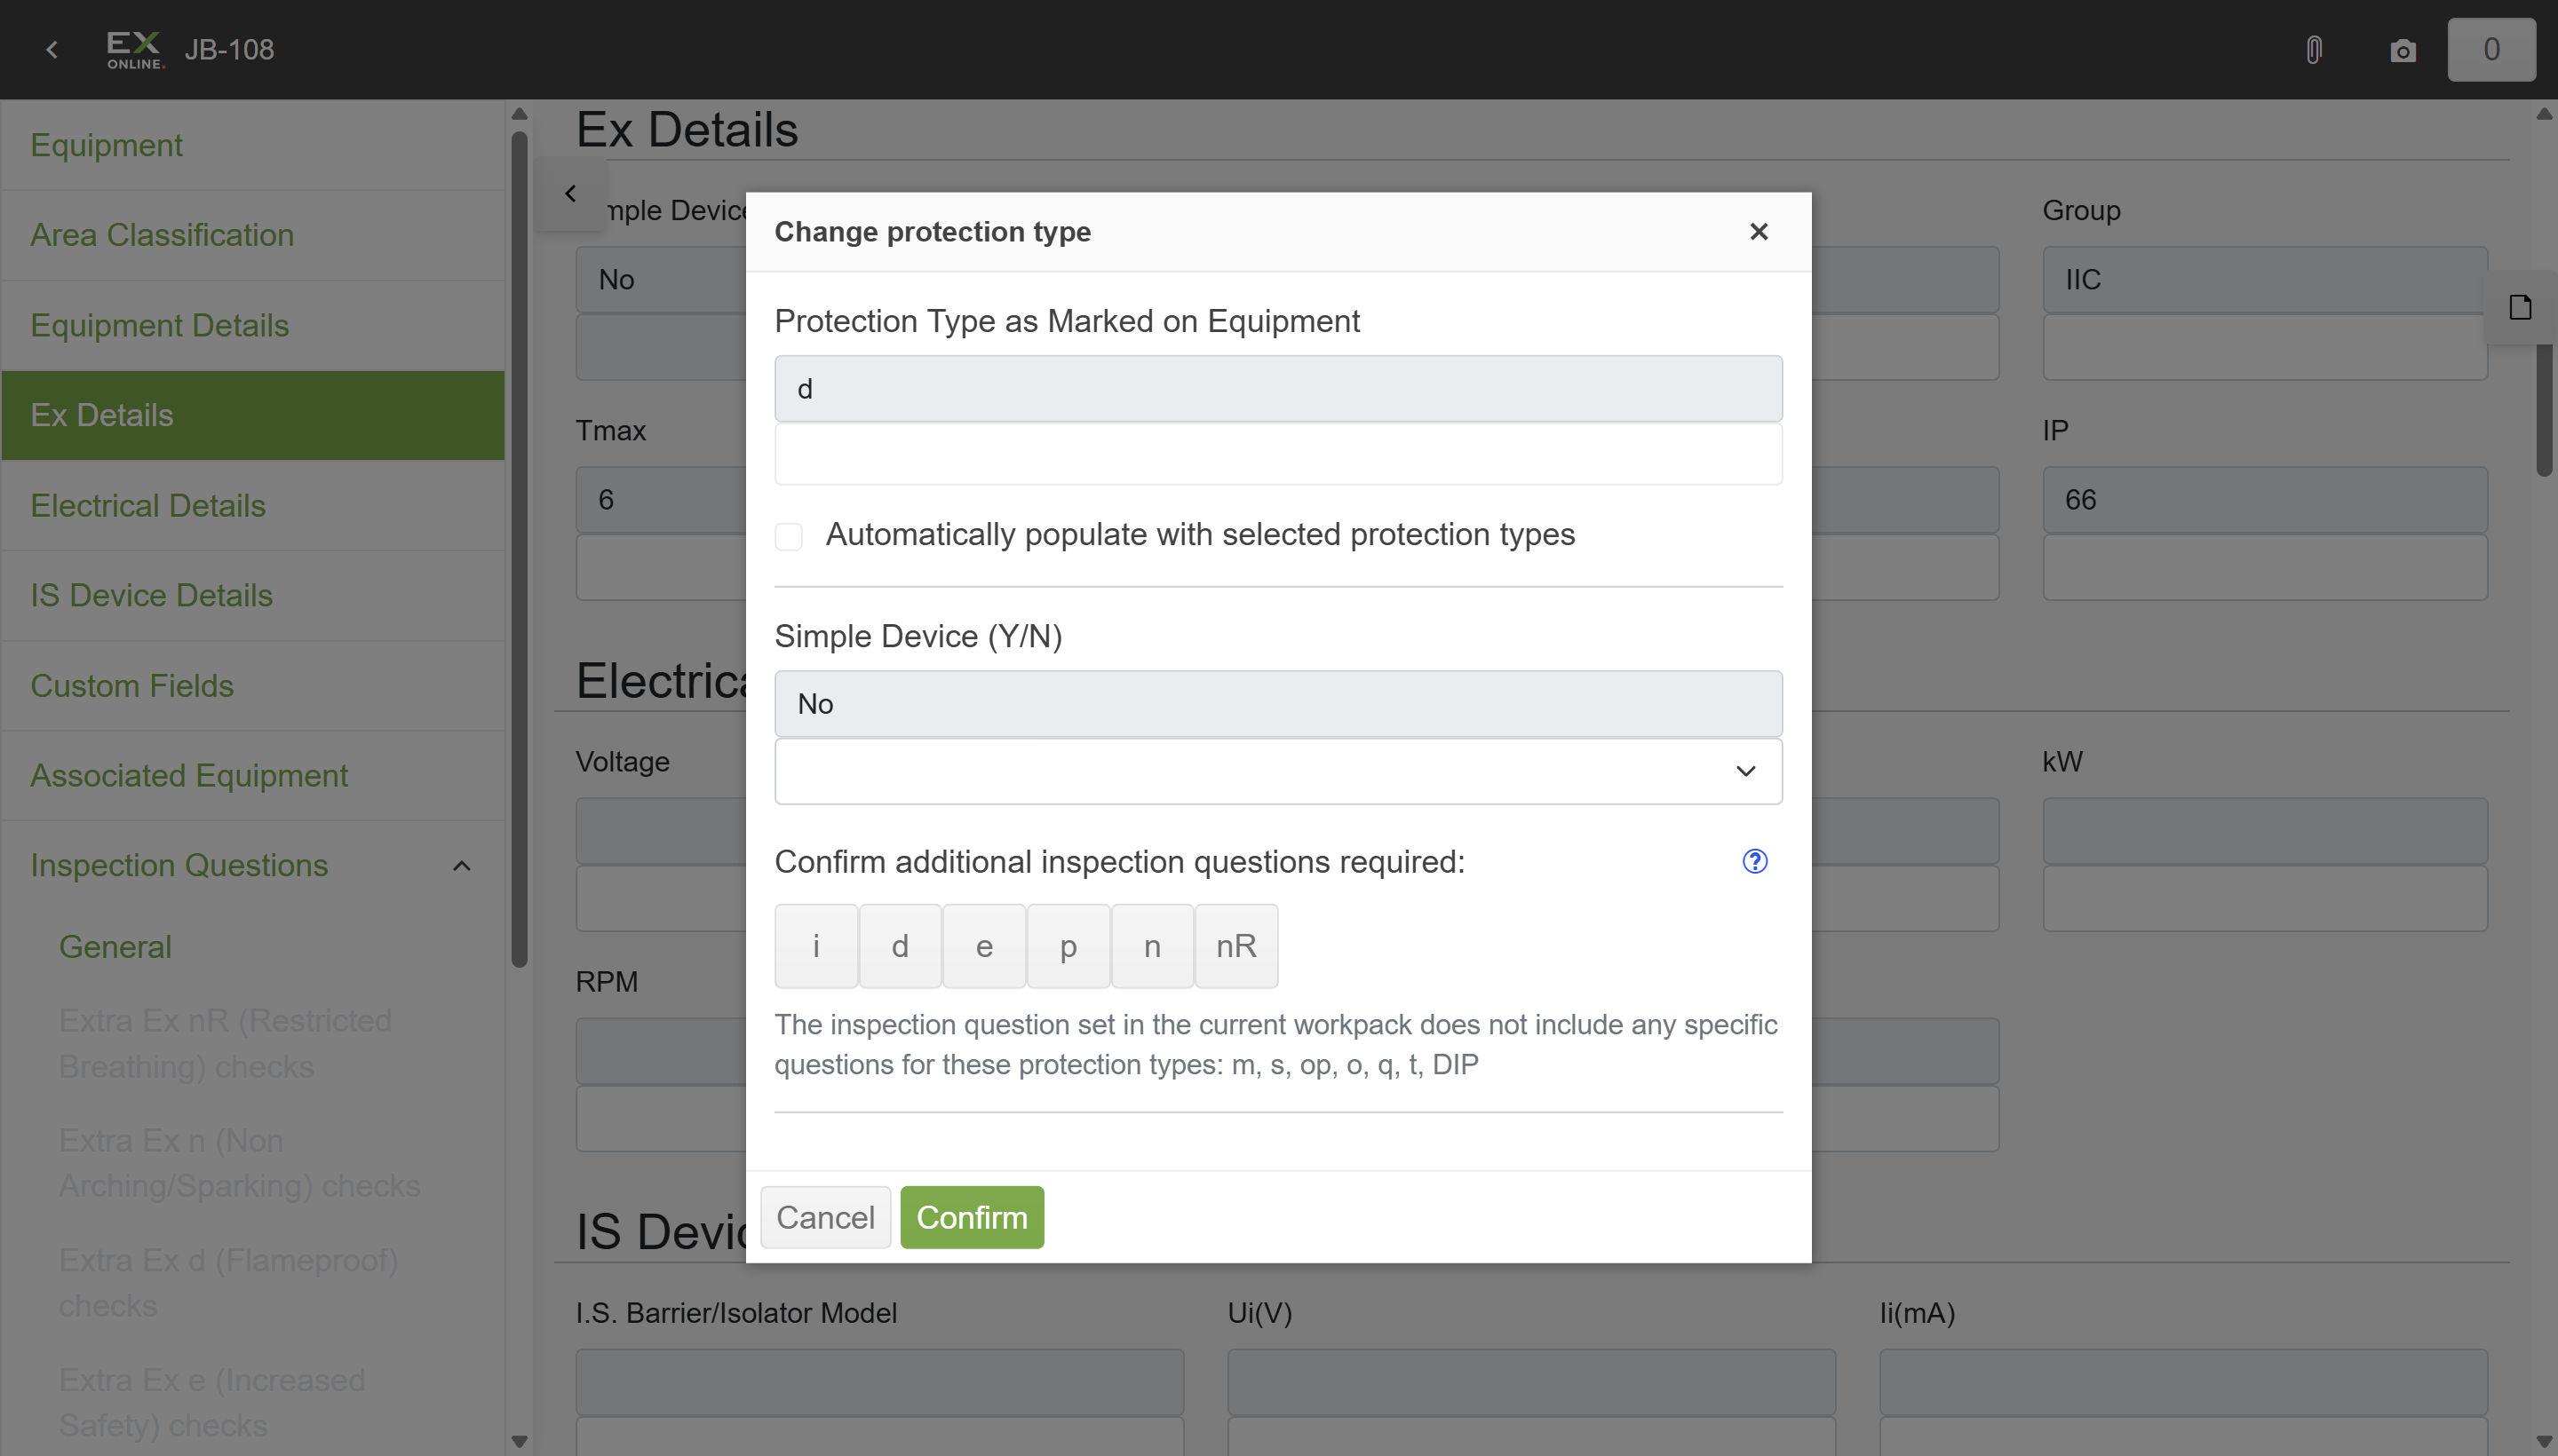Image resolution: width=2558 pixels, height=1456 pixels.
Task: Open the Simple Device (Y/N) dropdown
Action: (1278, 771)
